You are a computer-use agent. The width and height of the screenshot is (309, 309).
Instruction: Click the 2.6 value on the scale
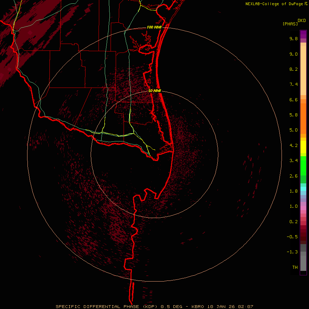tap(294, 176)
